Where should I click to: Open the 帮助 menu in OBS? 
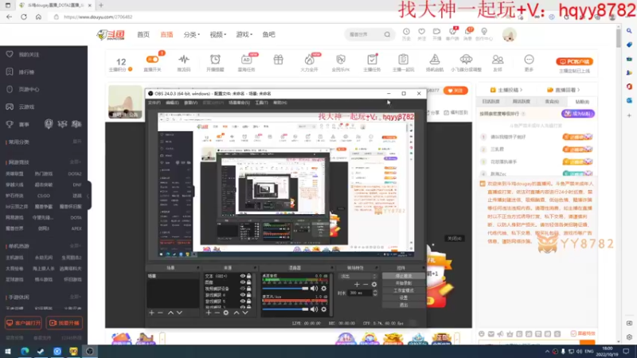tap(280, 103)
